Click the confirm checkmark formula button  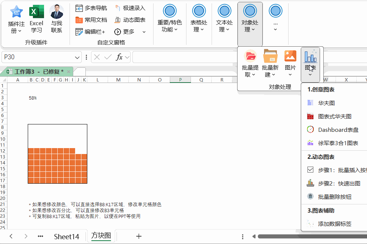[x=108, y=57]
